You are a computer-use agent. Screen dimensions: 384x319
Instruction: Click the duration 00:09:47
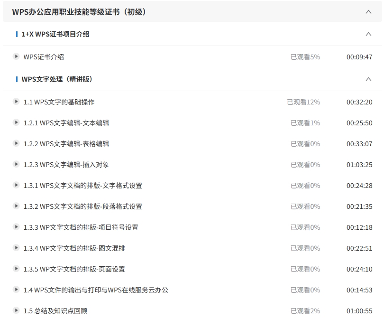pyautogui.click(x=359, y=57)
